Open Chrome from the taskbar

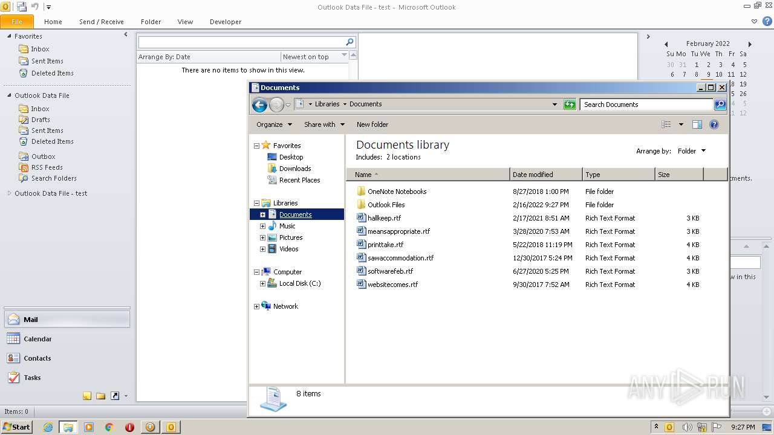point(109,427)
